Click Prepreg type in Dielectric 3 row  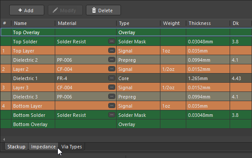tap(138, 97)
